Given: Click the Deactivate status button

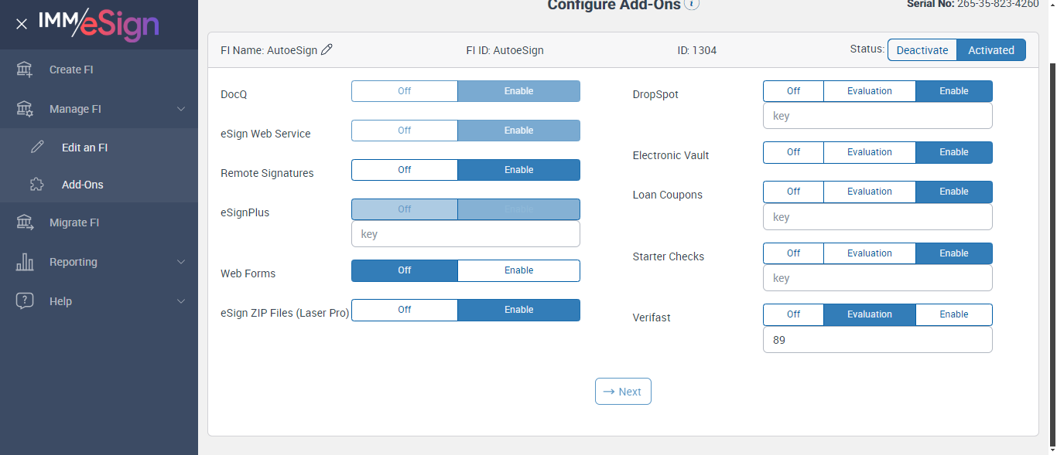Looking at the screenshot, I should [x=922, y=50].
